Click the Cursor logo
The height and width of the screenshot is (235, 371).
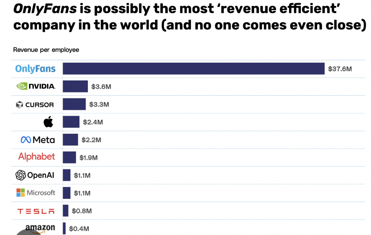click(35, 105)
